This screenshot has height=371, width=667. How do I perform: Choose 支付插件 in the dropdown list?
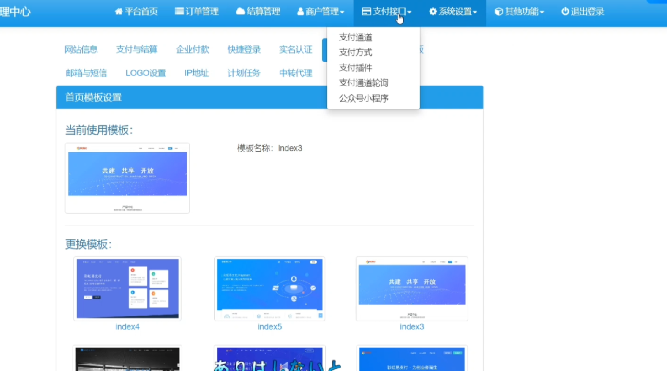(x=356, y=68)
